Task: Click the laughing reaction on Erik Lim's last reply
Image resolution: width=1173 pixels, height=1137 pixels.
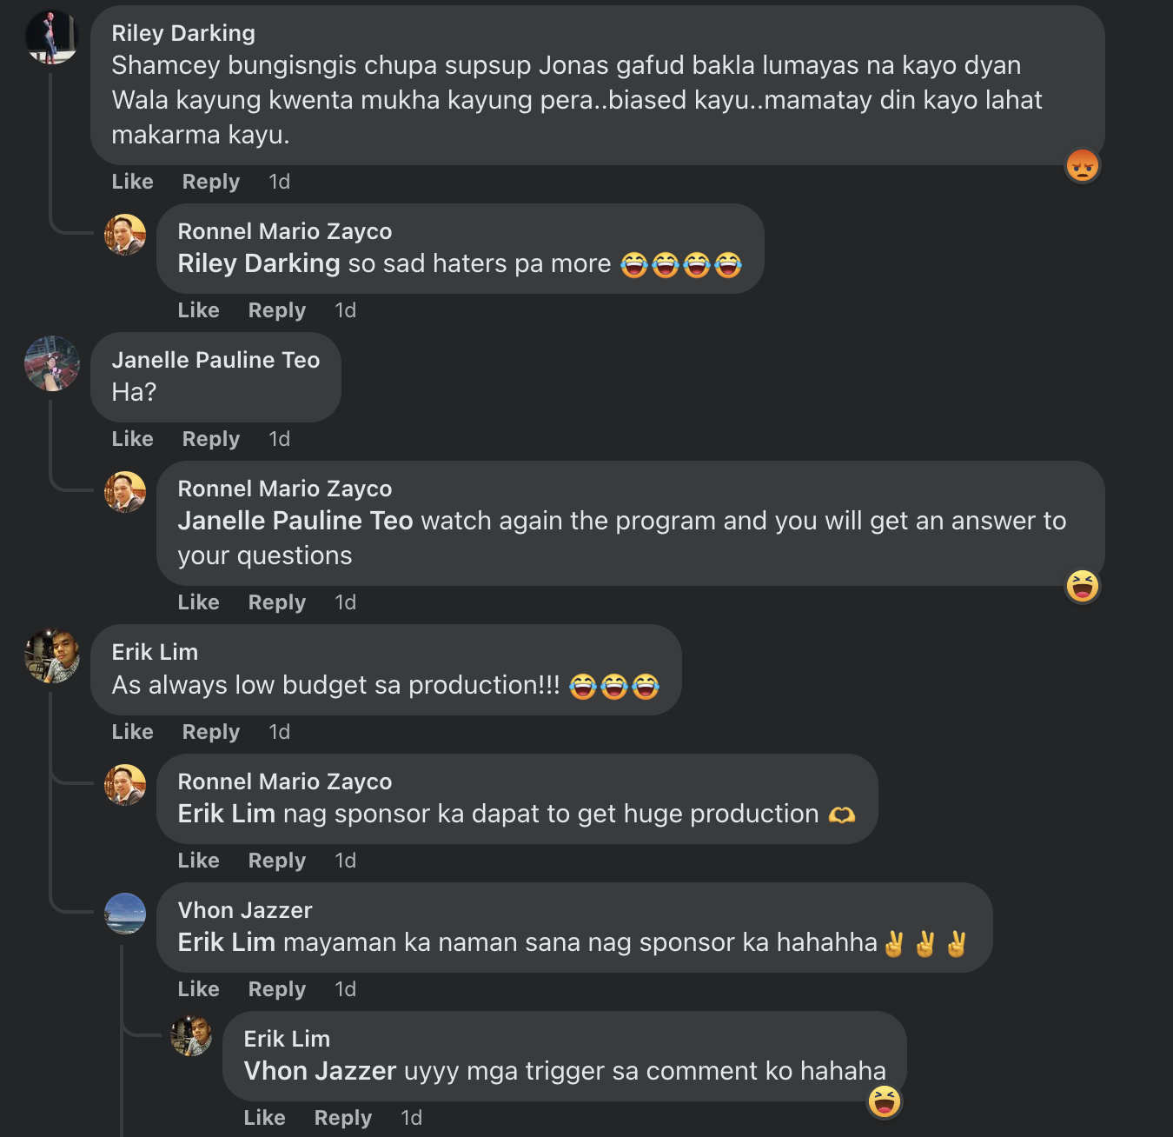Action: (885, 1101)
